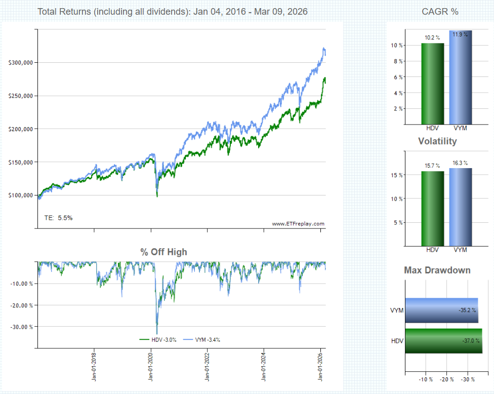
Task: Click the Total Returns chart title
Action: point(173,12)
